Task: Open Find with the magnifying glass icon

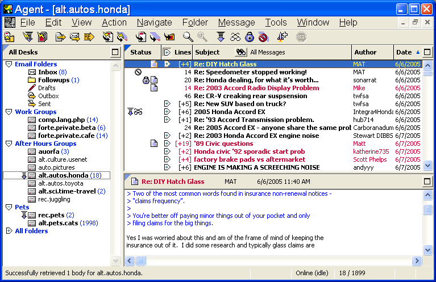Action: (x=188, y=37)
